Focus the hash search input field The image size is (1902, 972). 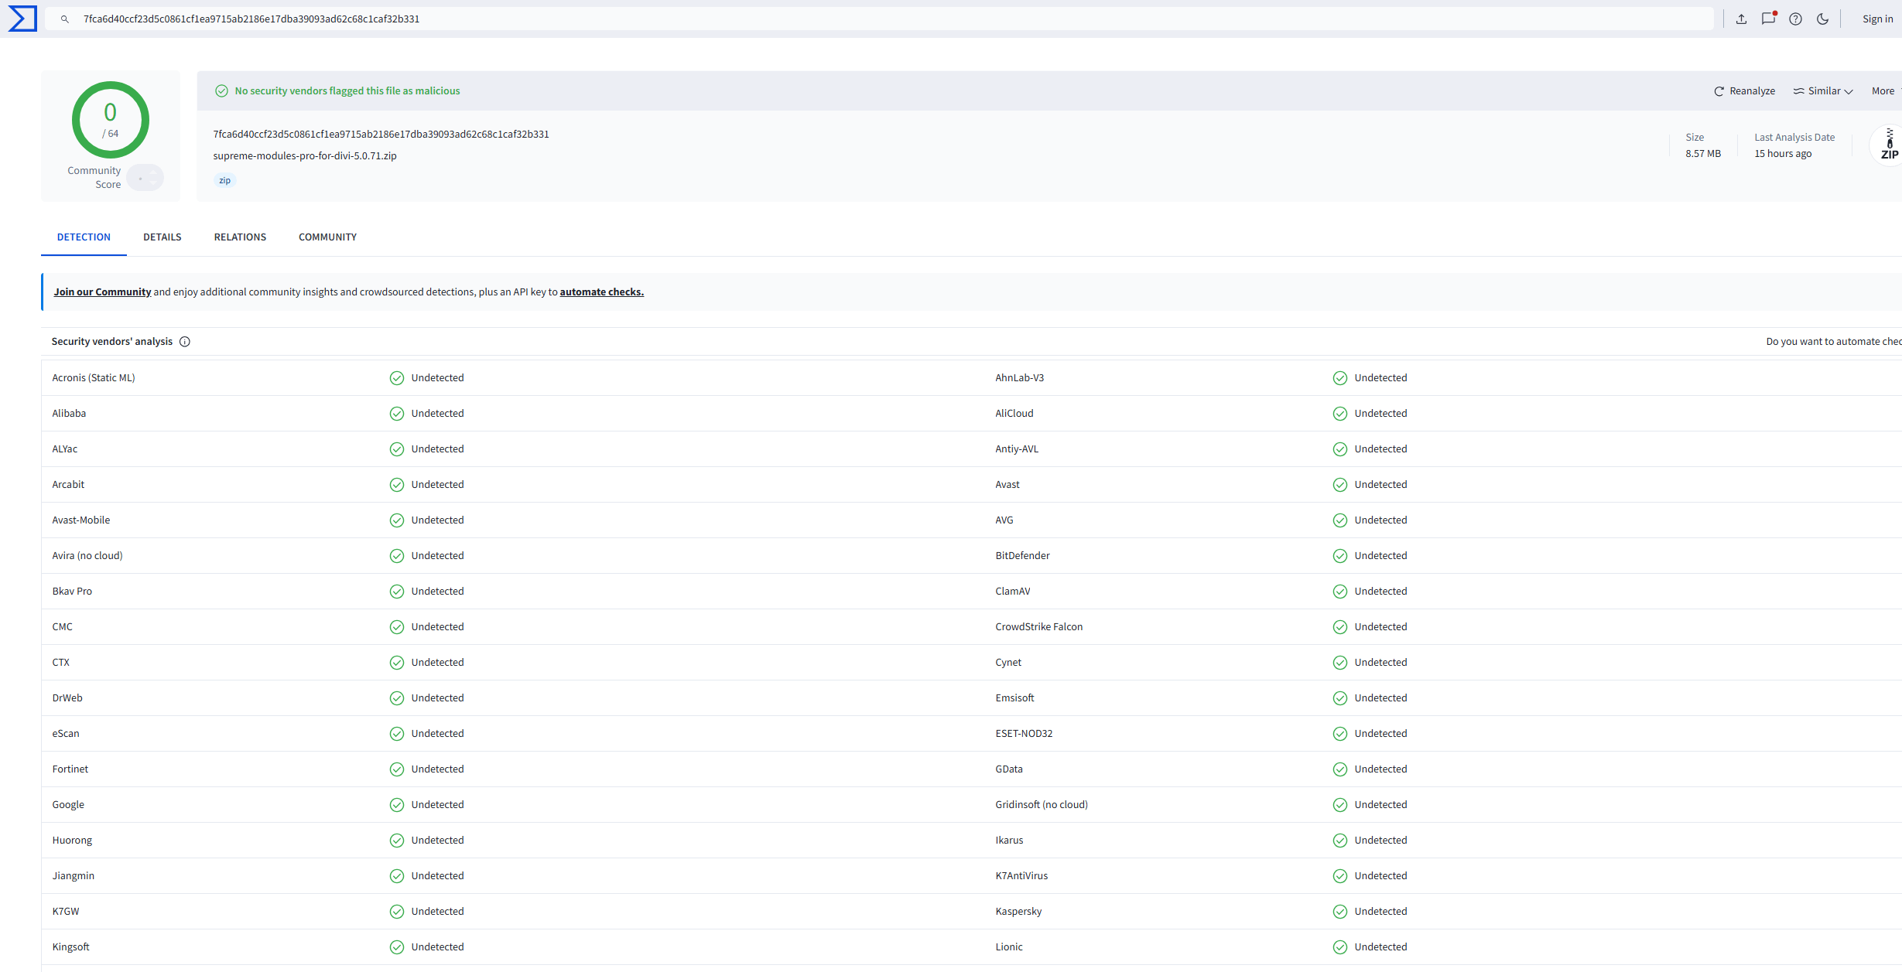[x=880, y=19]
